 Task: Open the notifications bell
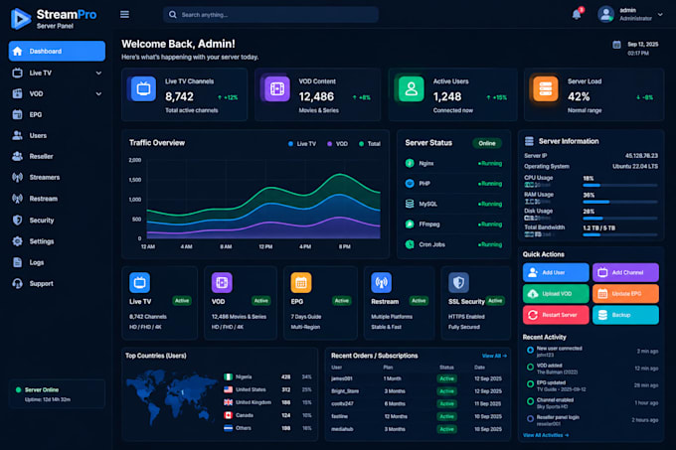577,14
